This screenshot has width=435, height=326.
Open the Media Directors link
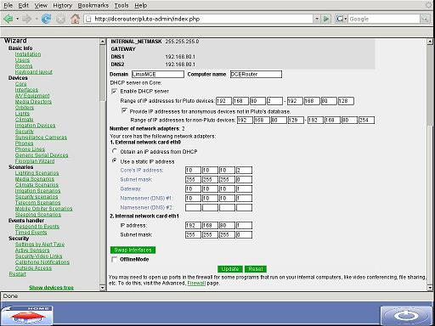click(33, 102)
